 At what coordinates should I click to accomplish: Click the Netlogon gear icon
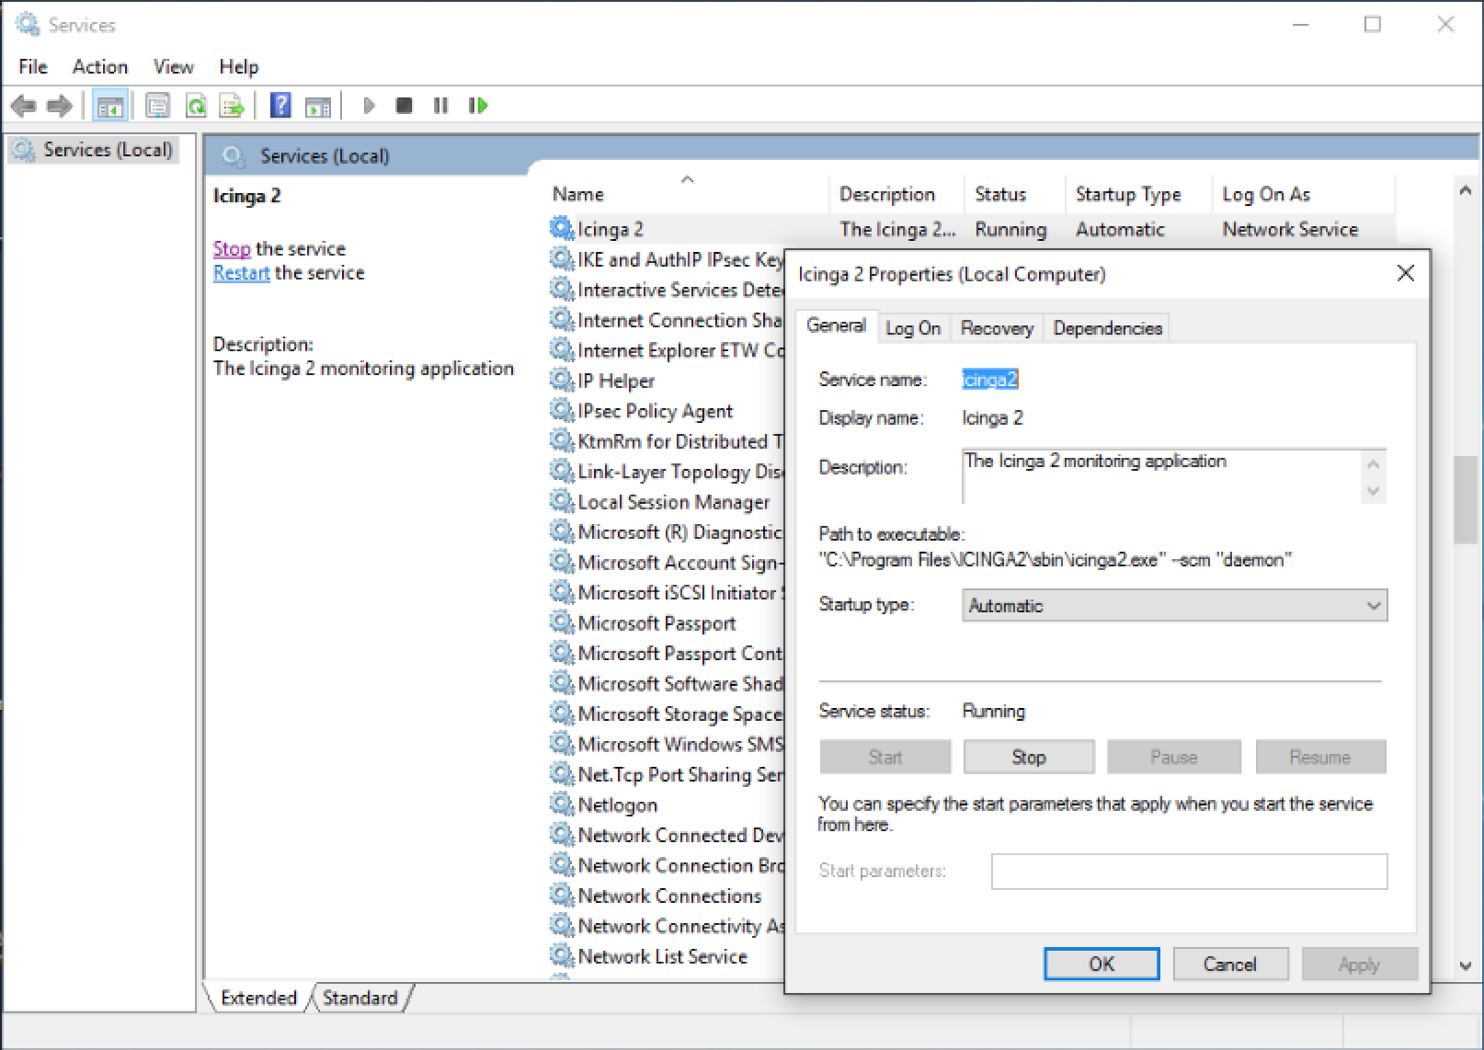(562, 805)
